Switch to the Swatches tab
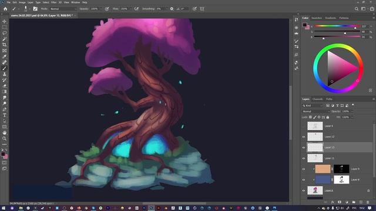The image size is (376, 211). [x=317, y=18]
